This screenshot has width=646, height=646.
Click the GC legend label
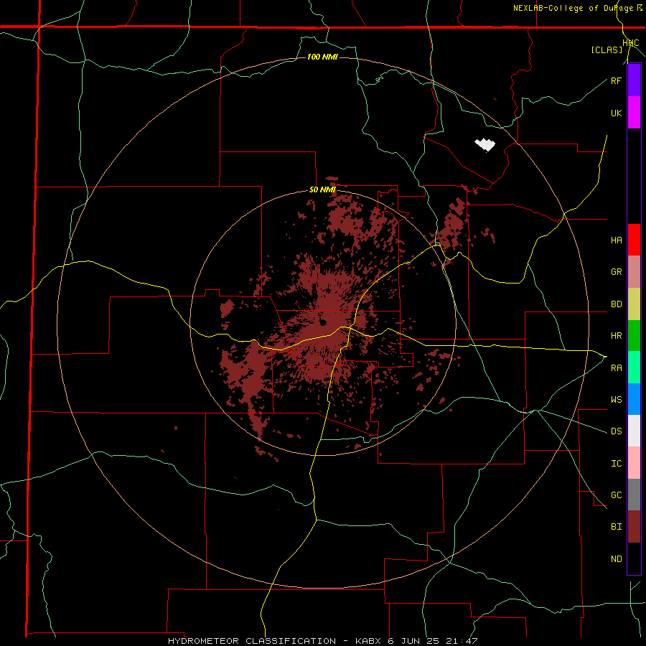coord(616,495)
